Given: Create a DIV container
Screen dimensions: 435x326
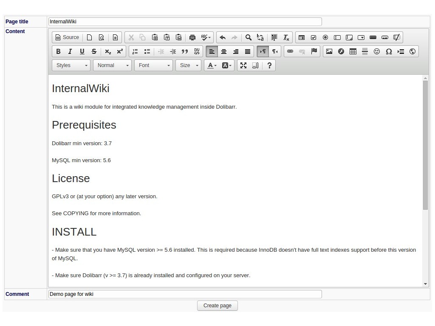Looking at the screenshot, I should [197, 51].
